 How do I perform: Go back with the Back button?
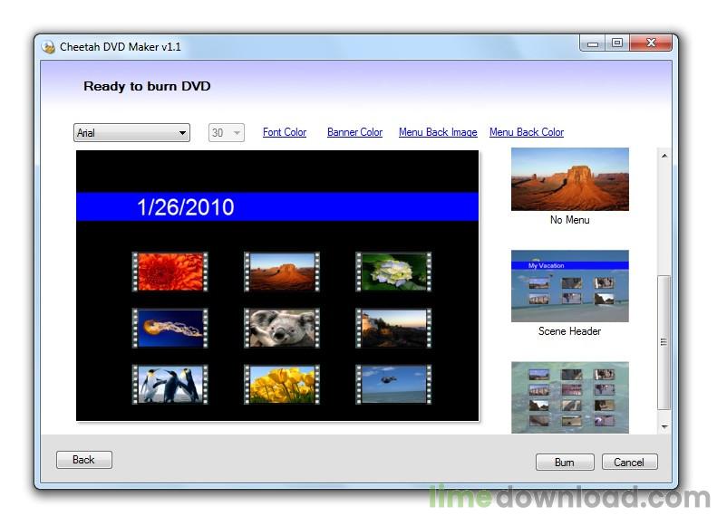[x=83, y=460]
